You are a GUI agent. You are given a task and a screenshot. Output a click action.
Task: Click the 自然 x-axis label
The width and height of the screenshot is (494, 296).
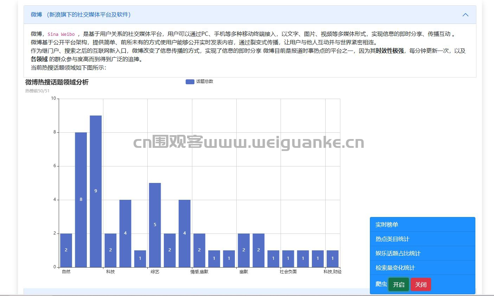(x=66, y=272)
